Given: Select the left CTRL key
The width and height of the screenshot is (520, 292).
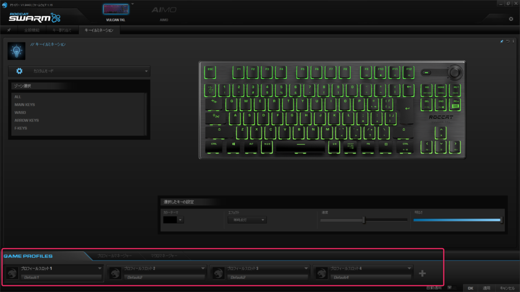Looking at the screenshot, I should pos(214,147).
